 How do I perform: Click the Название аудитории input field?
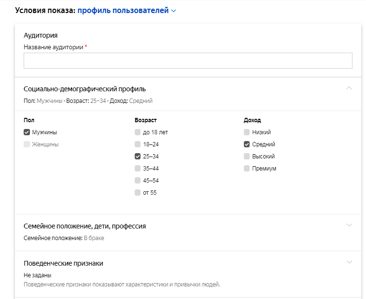click(x=188, y=61)
